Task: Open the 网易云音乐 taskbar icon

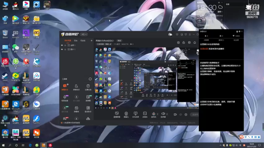Action: (x=50, y=145)
